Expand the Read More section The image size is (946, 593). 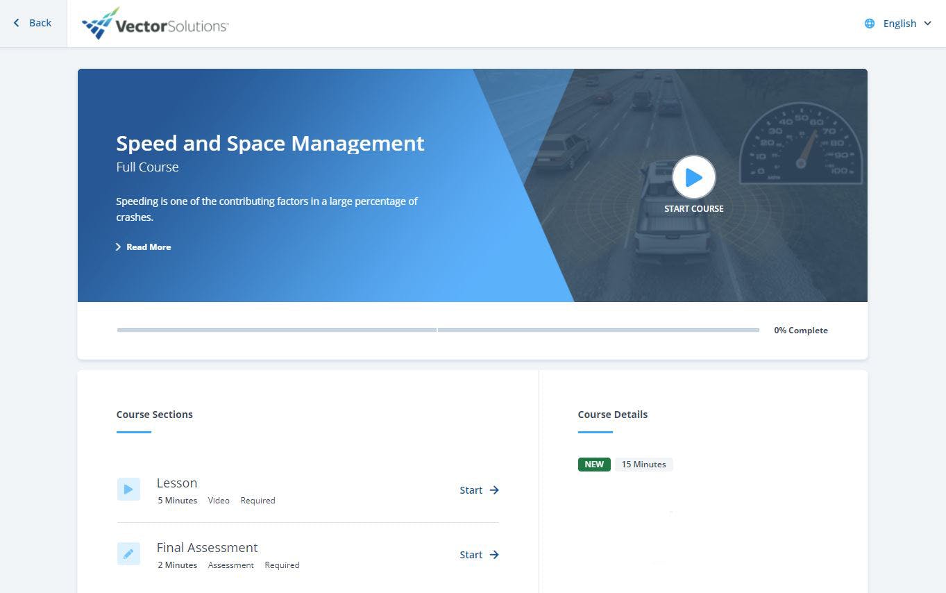143,247
